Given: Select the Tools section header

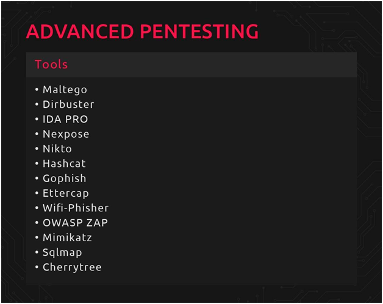Looking at the screenshot, I should [51, 65].
